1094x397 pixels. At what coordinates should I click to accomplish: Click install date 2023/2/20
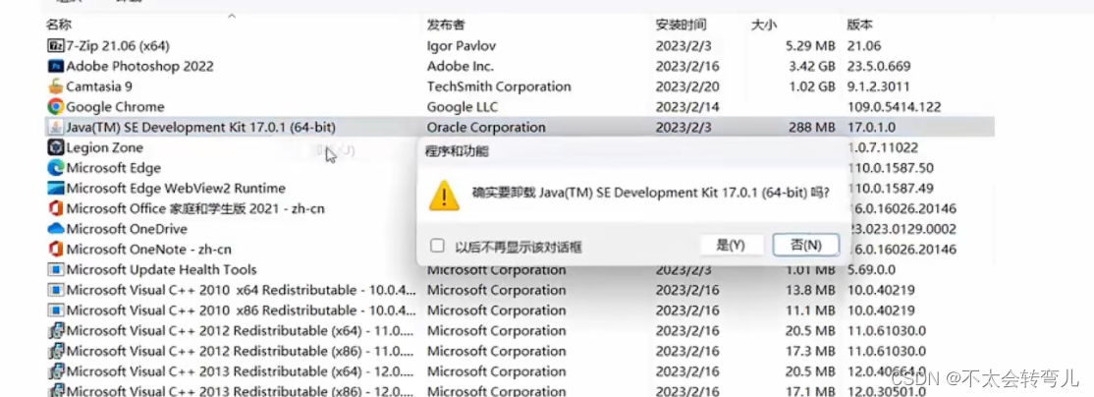click(x=687, y=86)
